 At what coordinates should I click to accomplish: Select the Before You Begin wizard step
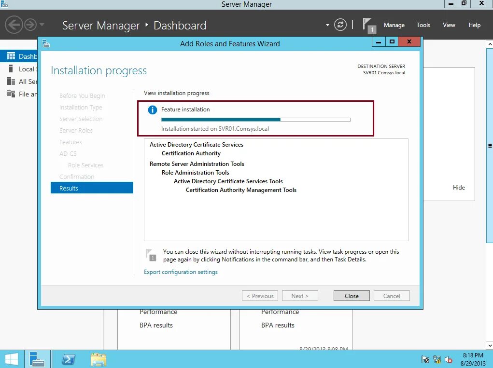[x=82, y=95]
